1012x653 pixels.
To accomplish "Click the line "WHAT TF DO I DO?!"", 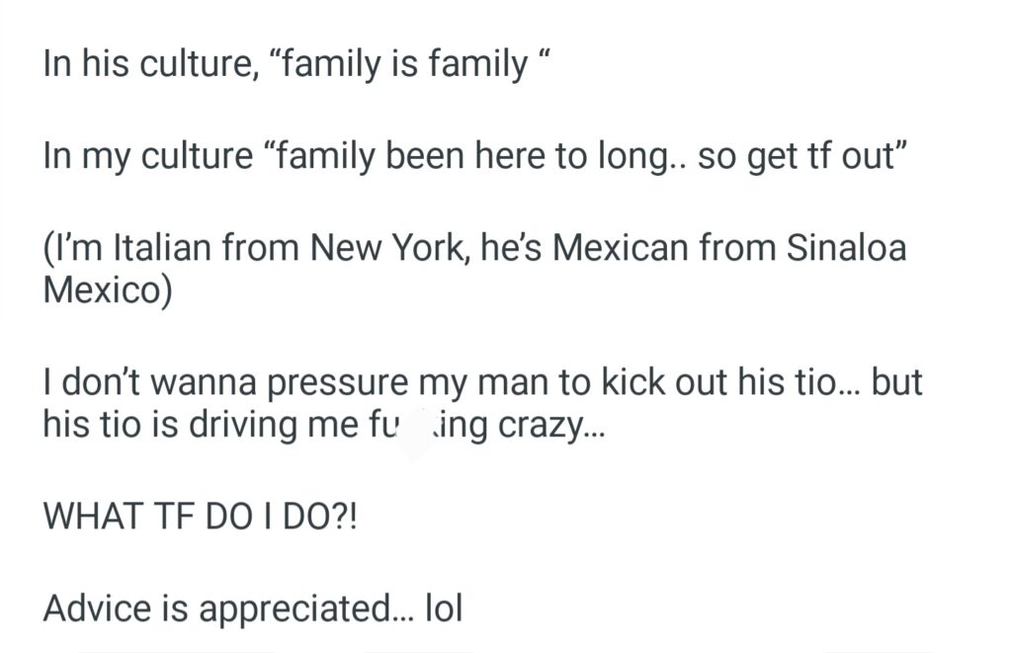I will [199, 517].
